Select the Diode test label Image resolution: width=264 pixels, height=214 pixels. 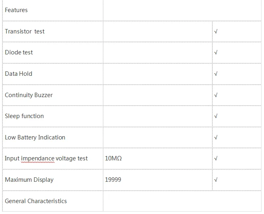point(19,52)
